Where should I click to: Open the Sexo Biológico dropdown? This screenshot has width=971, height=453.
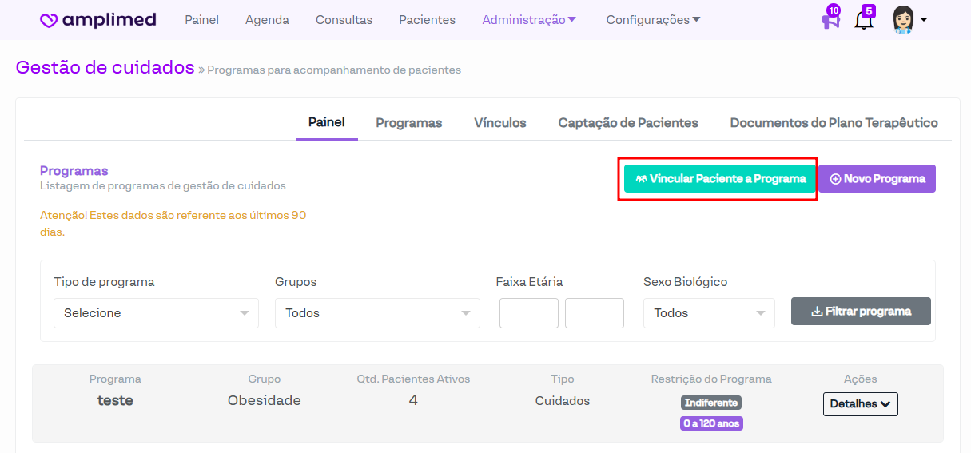[x=709, y=313]
